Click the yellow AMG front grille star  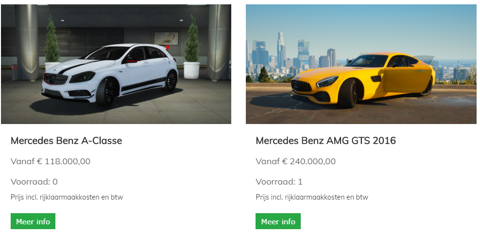click(296, 86)
